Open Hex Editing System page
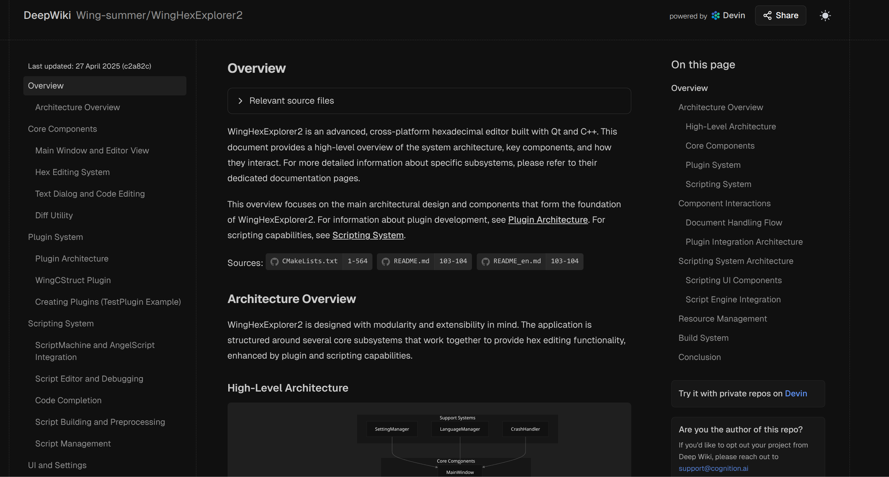The height and width of the screenshot is (477, 889). [x=72, y=172]
